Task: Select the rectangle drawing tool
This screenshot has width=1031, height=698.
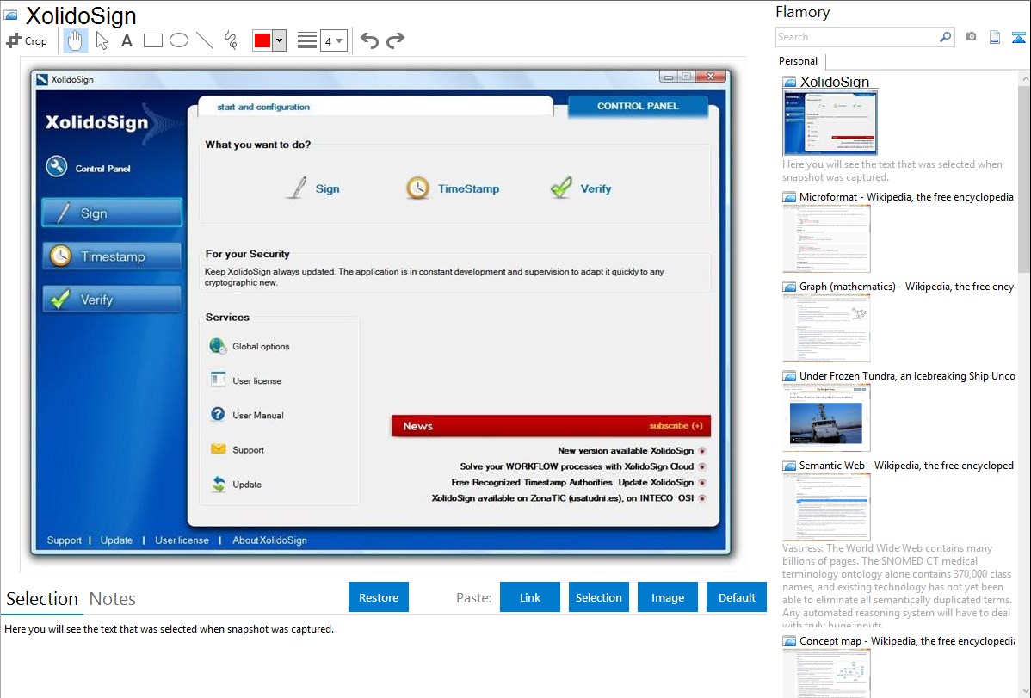Action: [152, 40]
